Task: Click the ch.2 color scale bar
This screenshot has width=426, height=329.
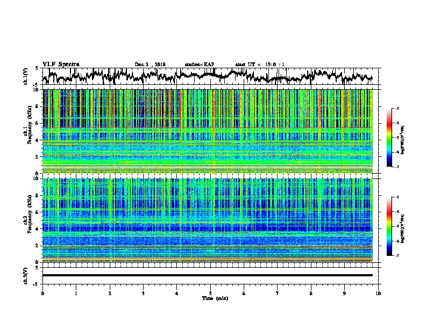Action: click(x=389, y=226)
